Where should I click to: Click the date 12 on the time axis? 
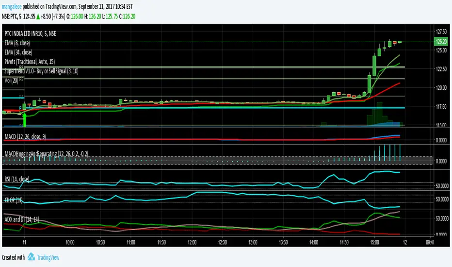pos(405,242)
